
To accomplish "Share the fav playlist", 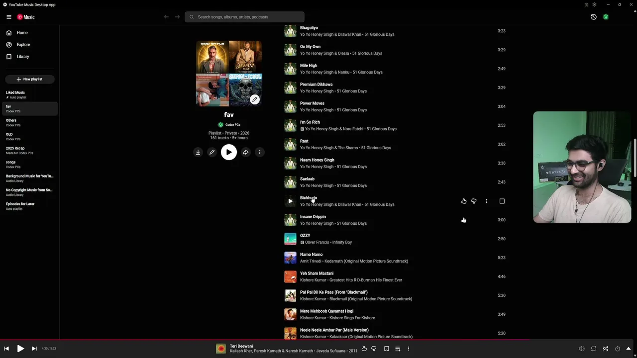I will pos(245,153).
